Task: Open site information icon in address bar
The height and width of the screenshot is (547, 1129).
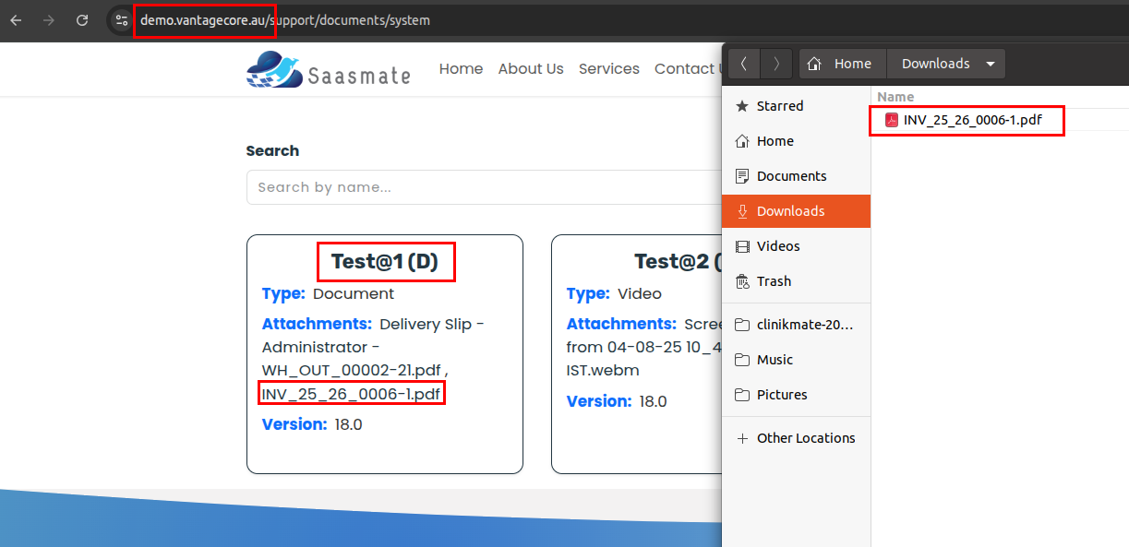Action: point(121,19)
